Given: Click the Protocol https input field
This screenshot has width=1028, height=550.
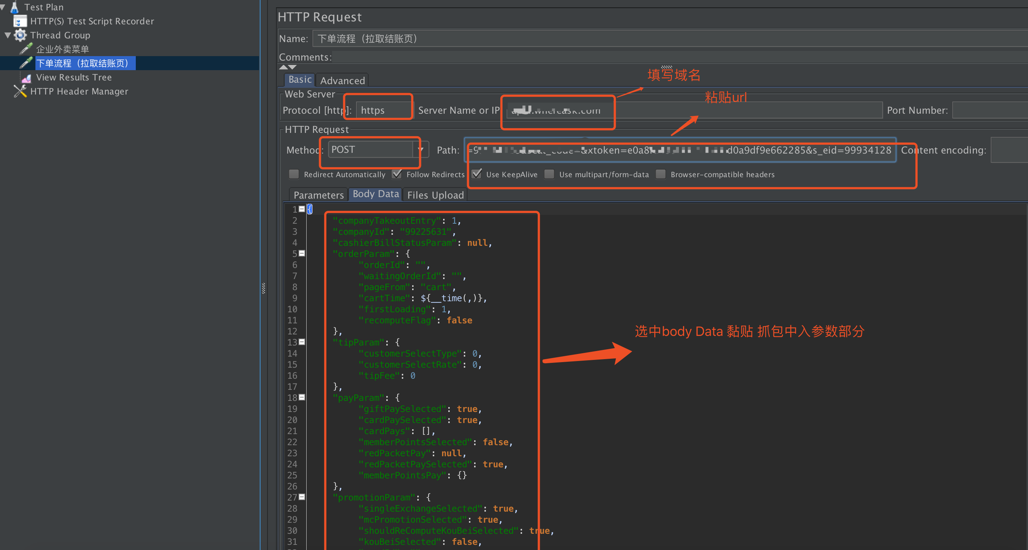Looking at the screenshot, I should coord(383,110).
